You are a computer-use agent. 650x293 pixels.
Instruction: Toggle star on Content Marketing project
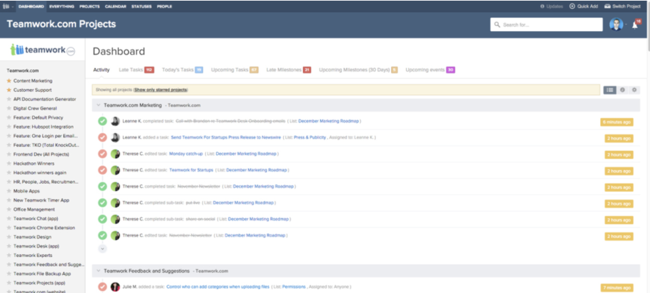(9, 81)
